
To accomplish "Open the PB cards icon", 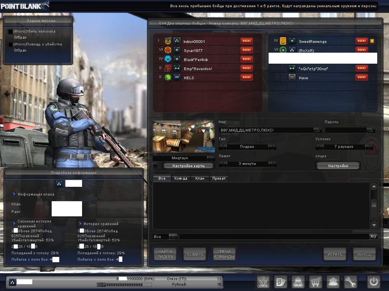I will pos(280,282).
